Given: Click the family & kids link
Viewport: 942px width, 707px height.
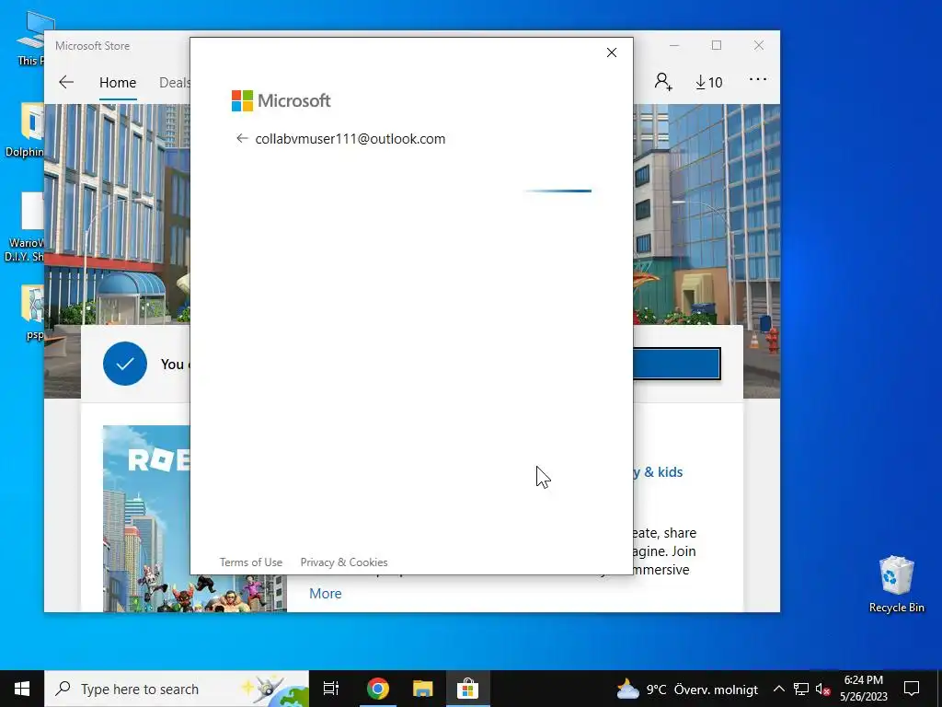Looking at the screenshot, I should (658, 472).
